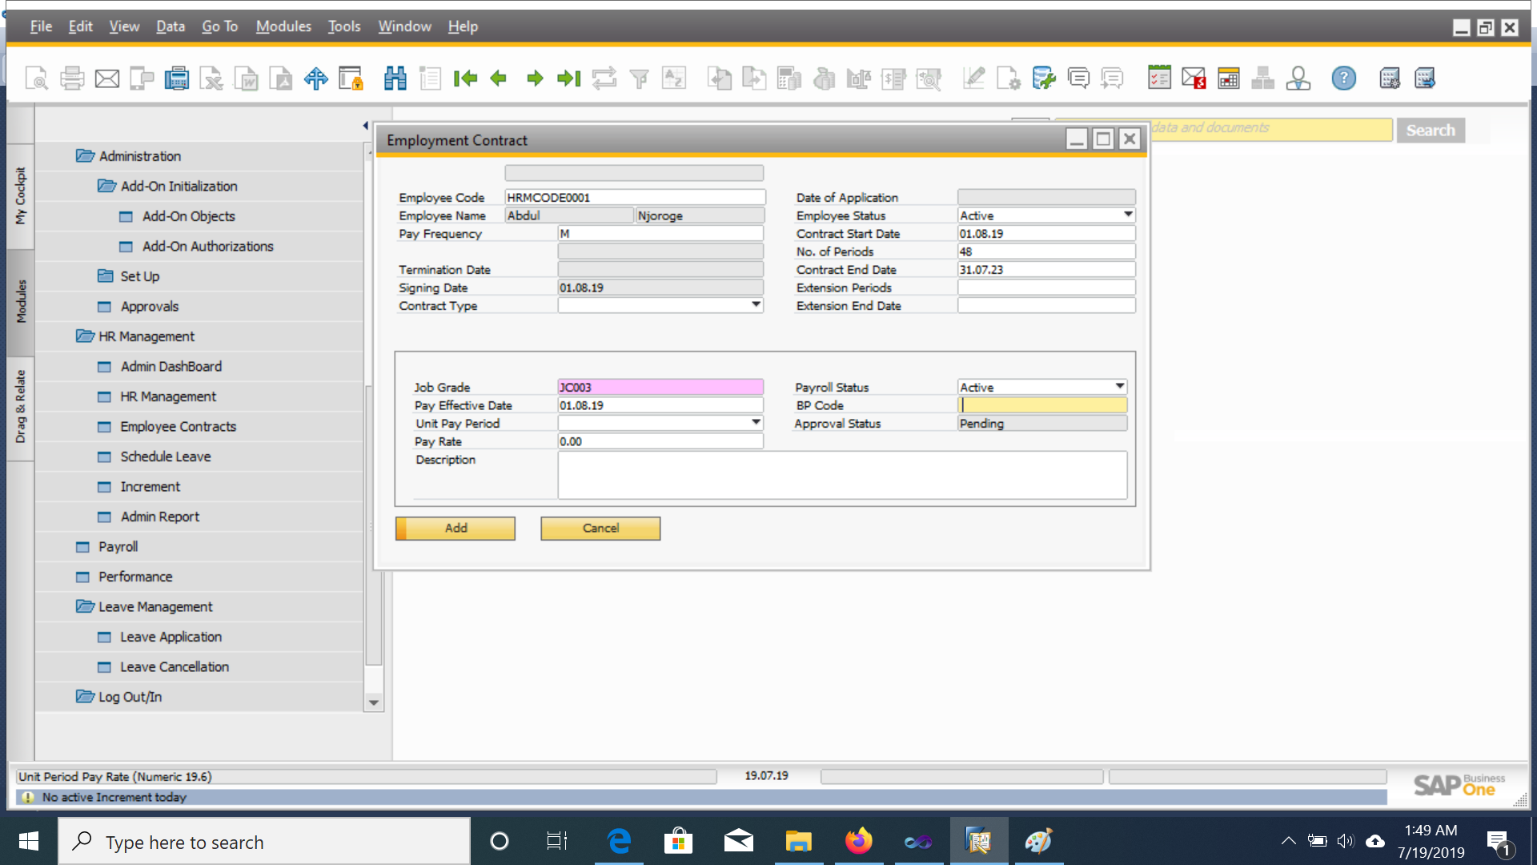Click the send email envelope icon
This screenshot has width=1537, height=865.
click(106, 78)
